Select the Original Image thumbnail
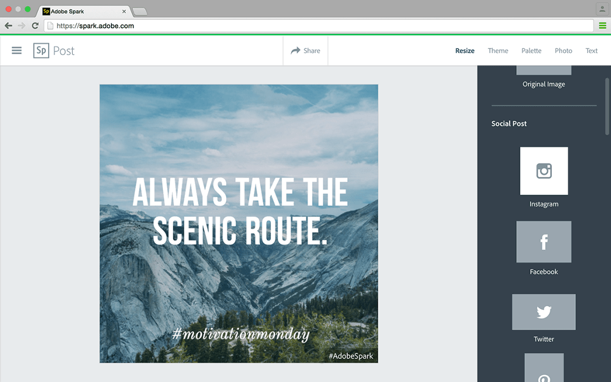611x382 pixels. 544,70
